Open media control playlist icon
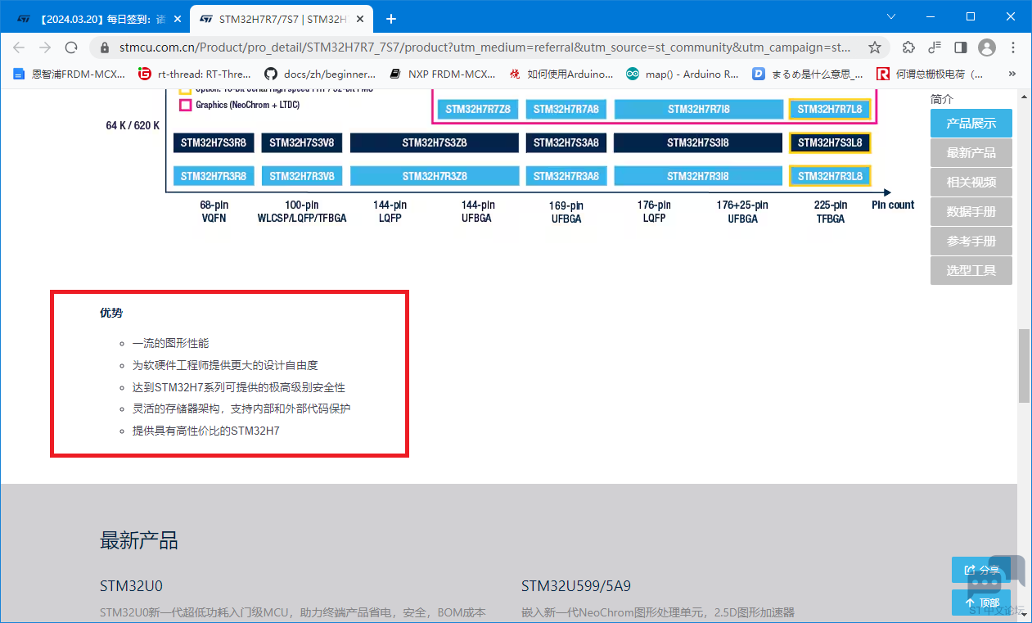Screen dimensions: 1032x623 click(935, 47)
